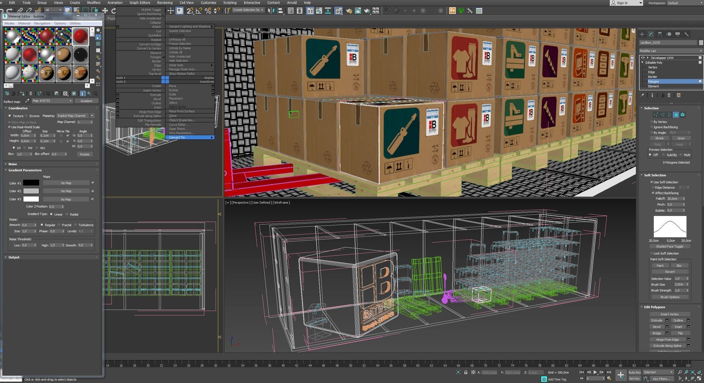Click the Undo arrow in main toolbar
Image resolution: width=704 pixels, height=383 pixels.
tap(2, 10)
